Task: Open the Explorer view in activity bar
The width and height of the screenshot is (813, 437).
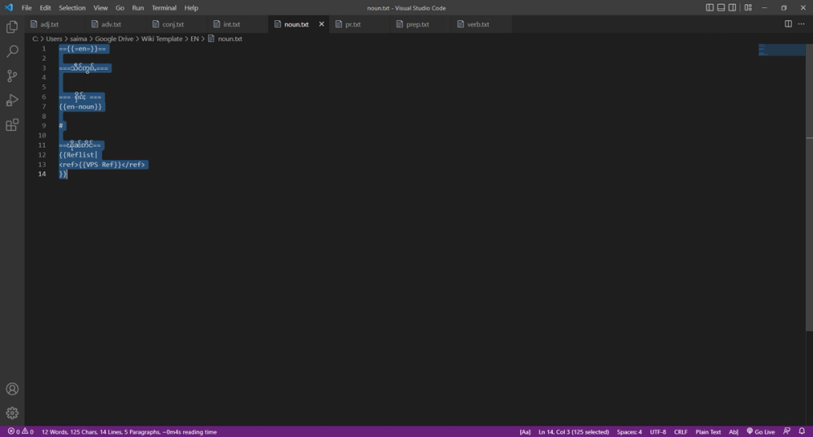Action: (12, 27)
